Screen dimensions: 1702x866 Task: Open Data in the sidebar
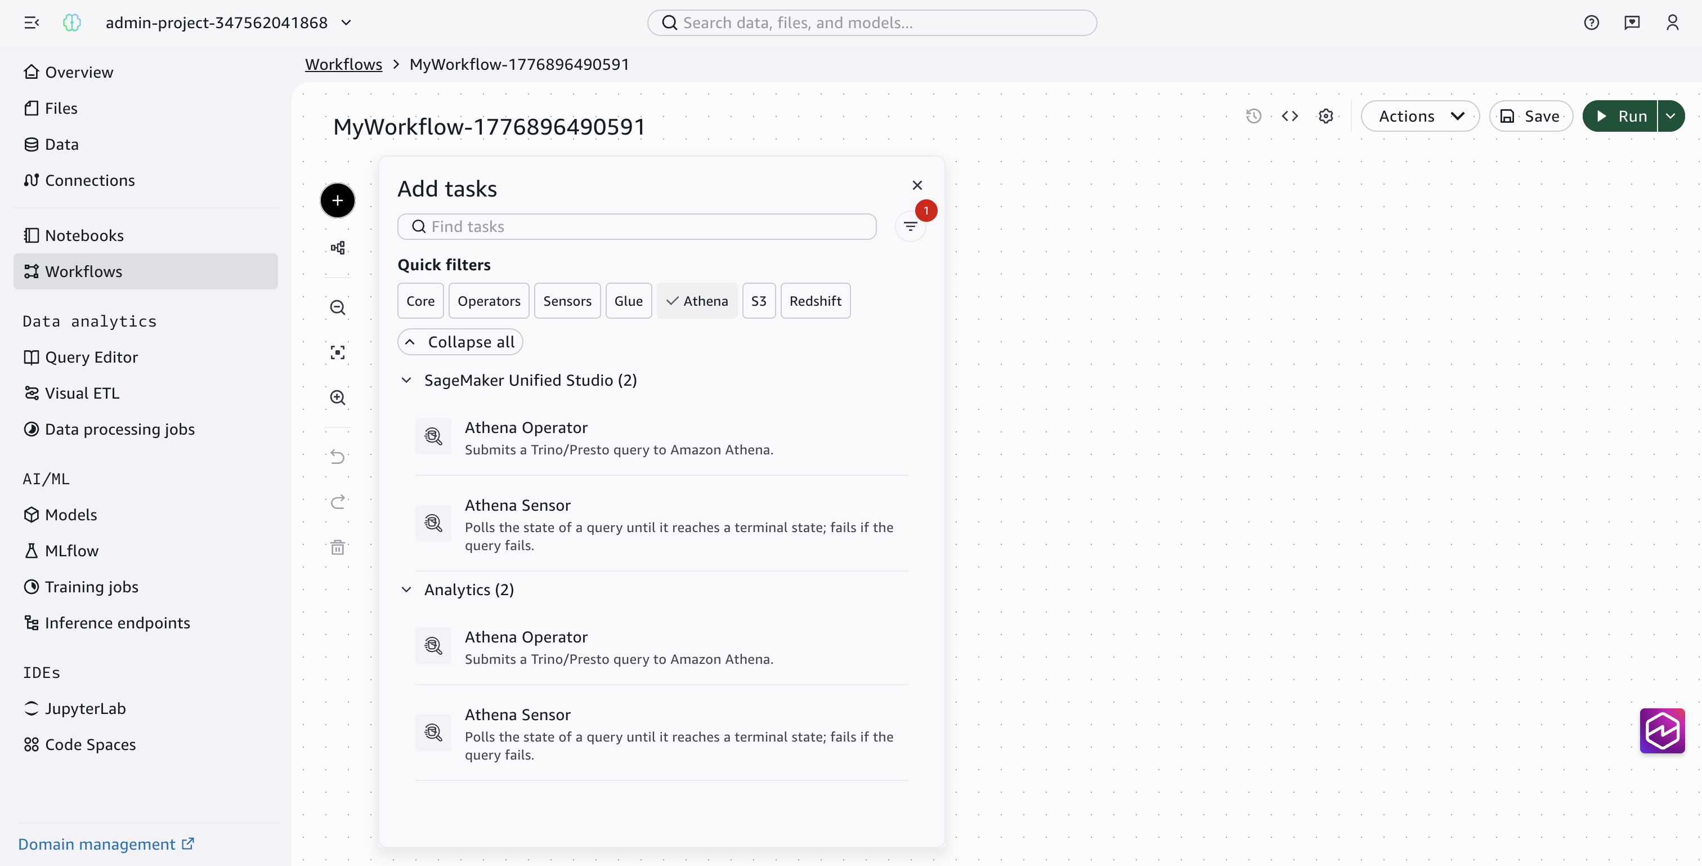click(145, 144)
